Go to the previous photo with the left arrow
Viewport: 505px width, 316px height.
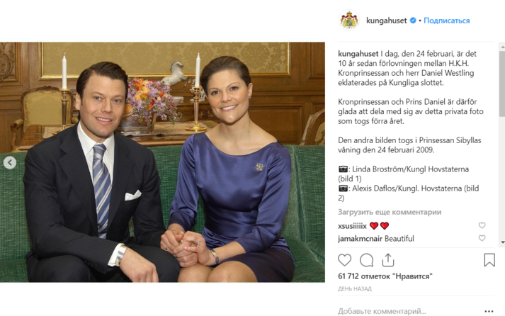(x=10, y=163)
